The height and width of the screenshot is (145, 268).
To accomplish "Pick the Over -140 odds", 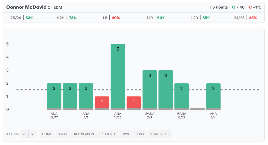I will click(x=238, y=7).
